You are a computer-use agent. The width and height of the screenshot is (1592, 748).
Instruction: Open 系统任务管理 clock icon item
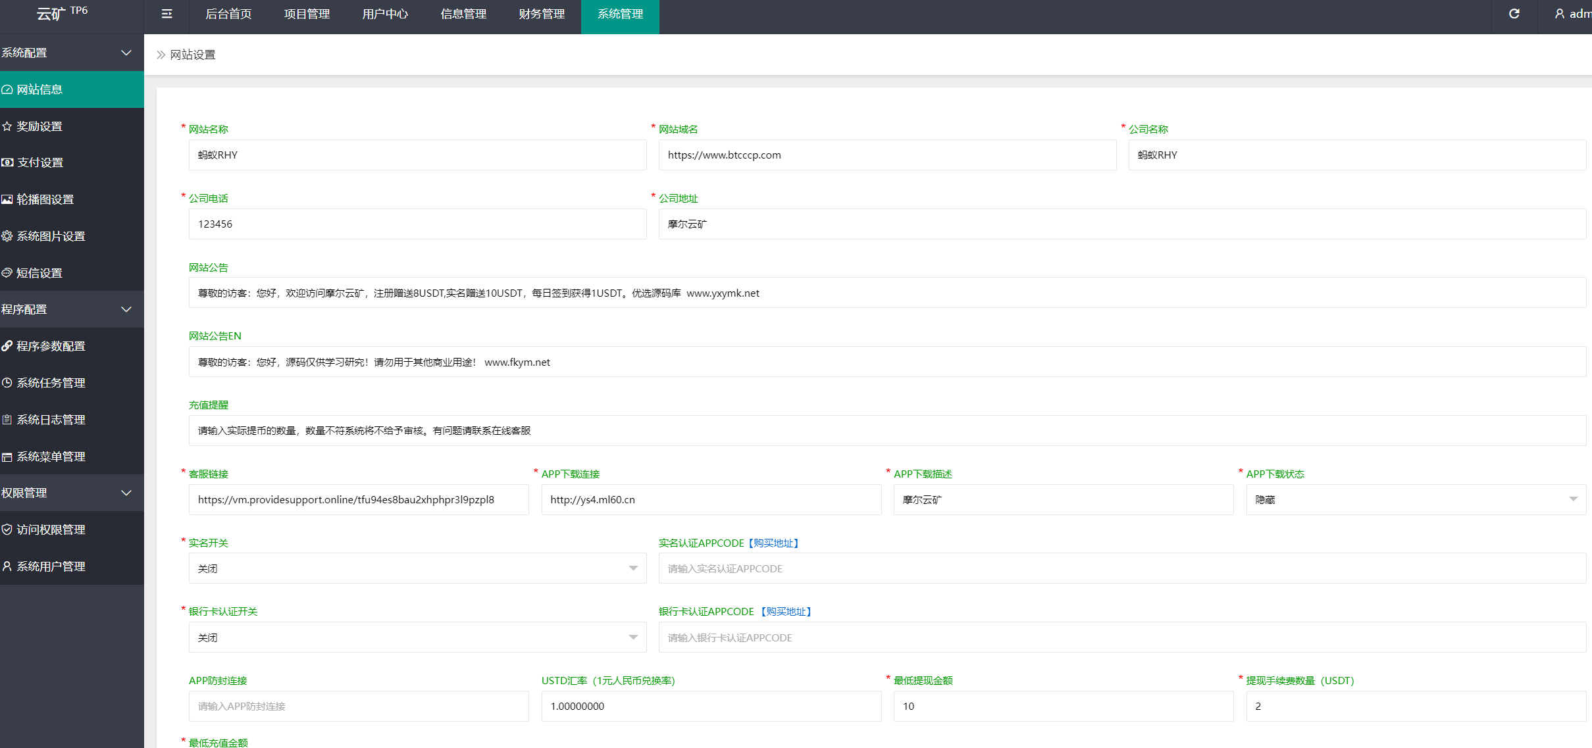(x=51, y=383)
